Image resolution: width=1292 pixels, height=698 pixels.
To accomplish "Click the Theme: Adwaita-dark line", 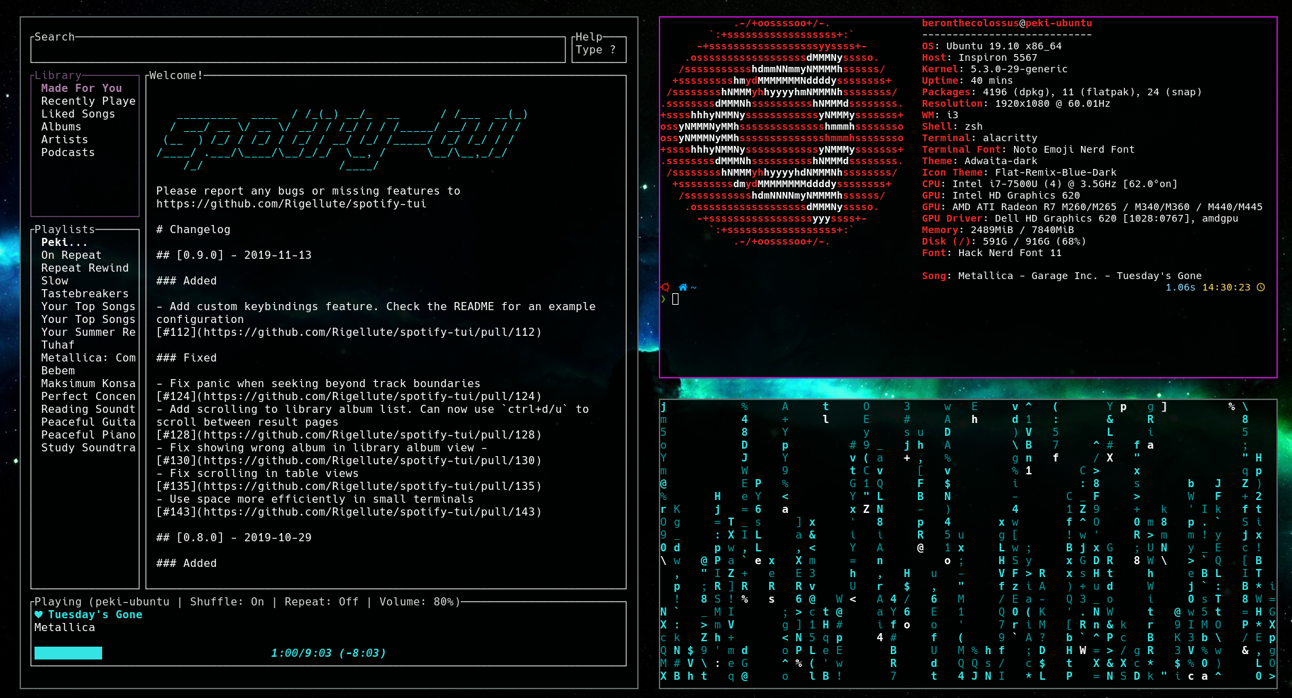I will coord(979,161).
